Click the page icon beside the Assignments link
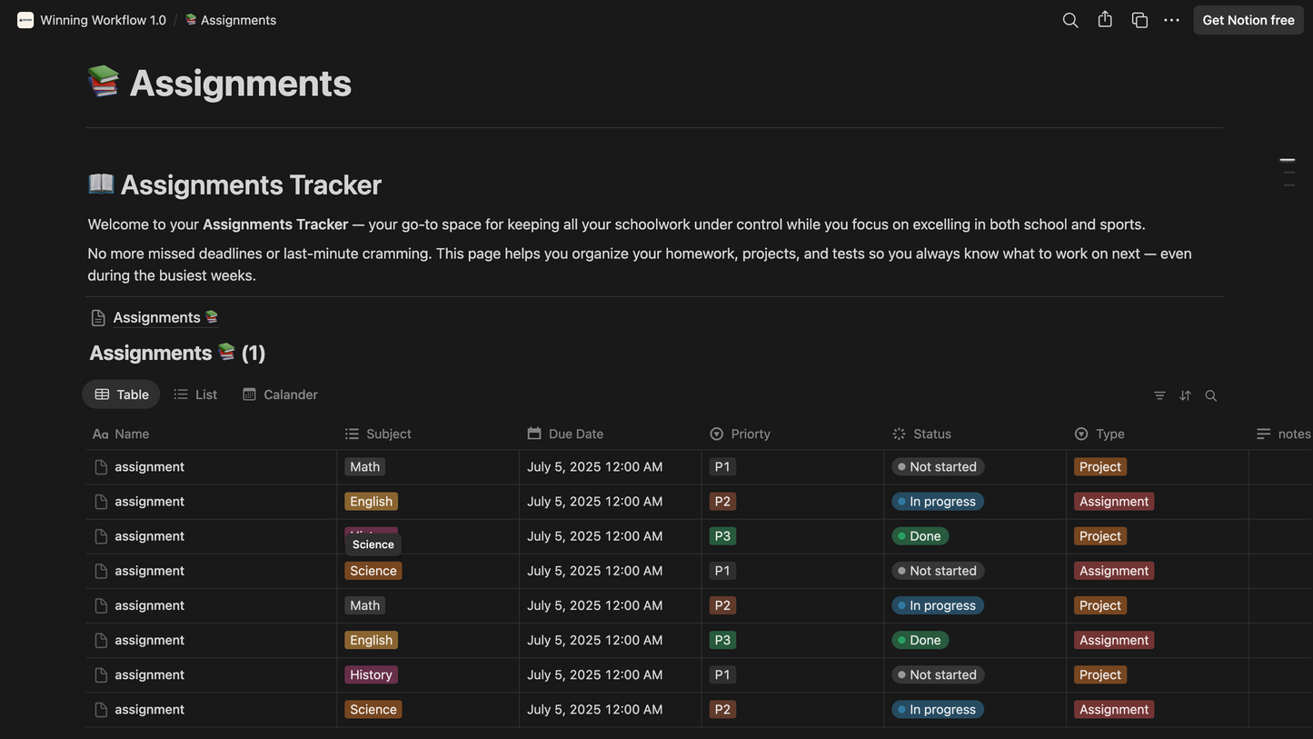The height and width of the screenshot is (739, 1313). (98, 317)
